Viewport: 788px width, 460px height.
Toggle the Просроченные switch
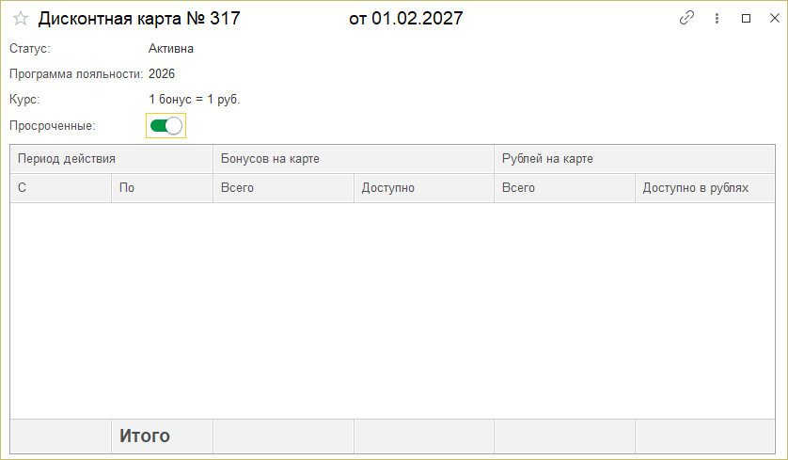pos(166,125)
